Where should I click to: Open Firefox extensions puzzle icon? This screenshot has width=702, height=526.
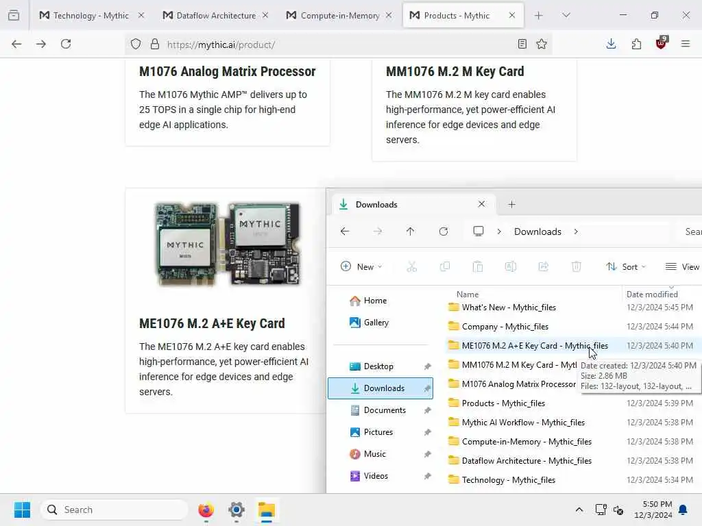(636, 44)
